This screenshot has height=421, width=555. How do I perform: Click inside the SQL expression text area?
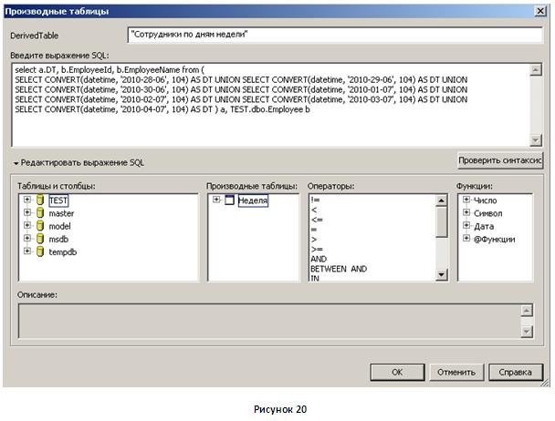pyautogui.click(x=271, y=105)
